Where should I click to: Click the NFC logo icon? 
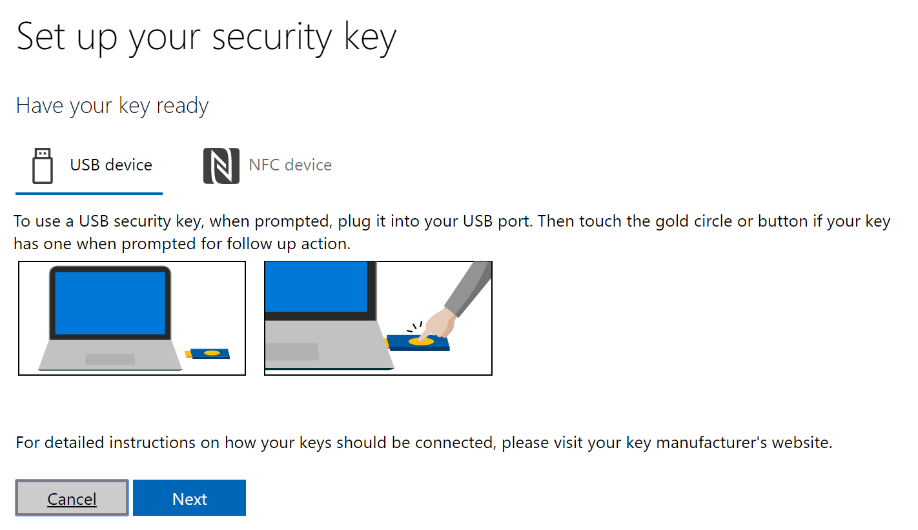pyautogui.click(x=221, y=165)
